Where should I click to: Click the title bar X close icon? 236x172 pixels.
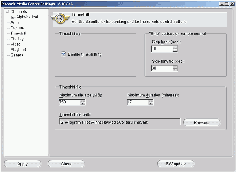click(232, 4)
